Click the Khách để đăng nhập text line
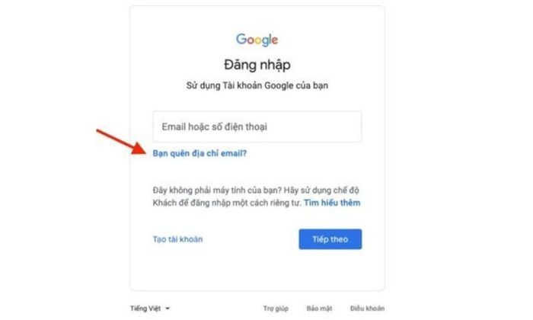The height and width of the screenshot is (320, 533). (x=227, y=203)
